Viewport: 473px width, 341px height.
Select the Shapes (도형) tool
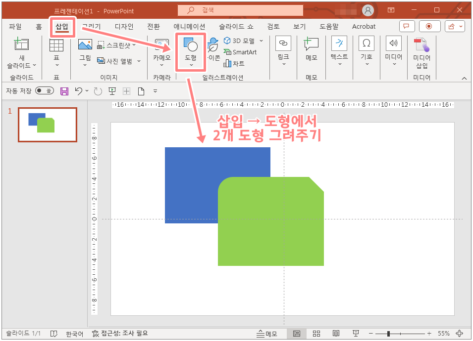(x=190, y=49)
